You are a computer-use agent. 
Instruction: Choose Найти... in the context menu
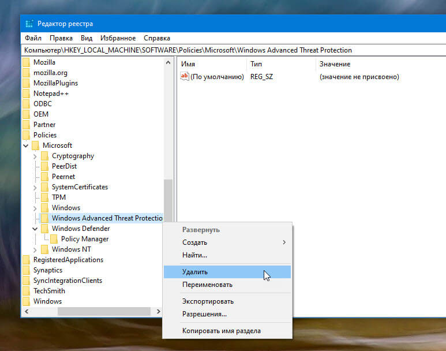[x=227, y=255]
